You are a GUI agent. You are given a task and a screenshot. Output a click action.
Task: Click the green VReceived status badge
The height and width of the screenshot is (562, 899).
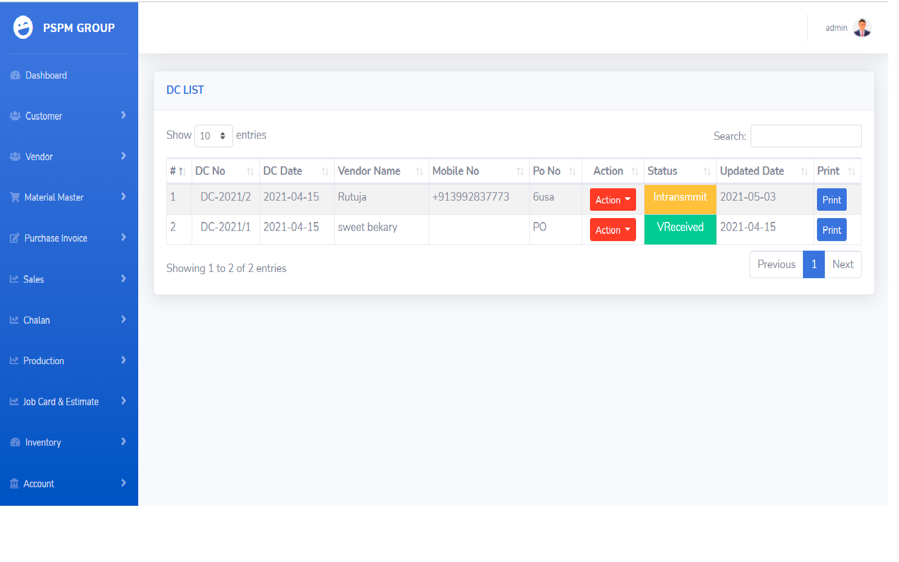tap(680, 228)
